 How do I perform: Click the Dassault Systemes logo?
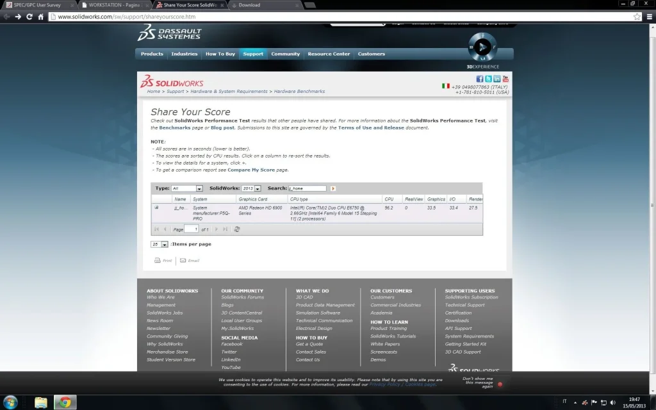tap(169, 33)
